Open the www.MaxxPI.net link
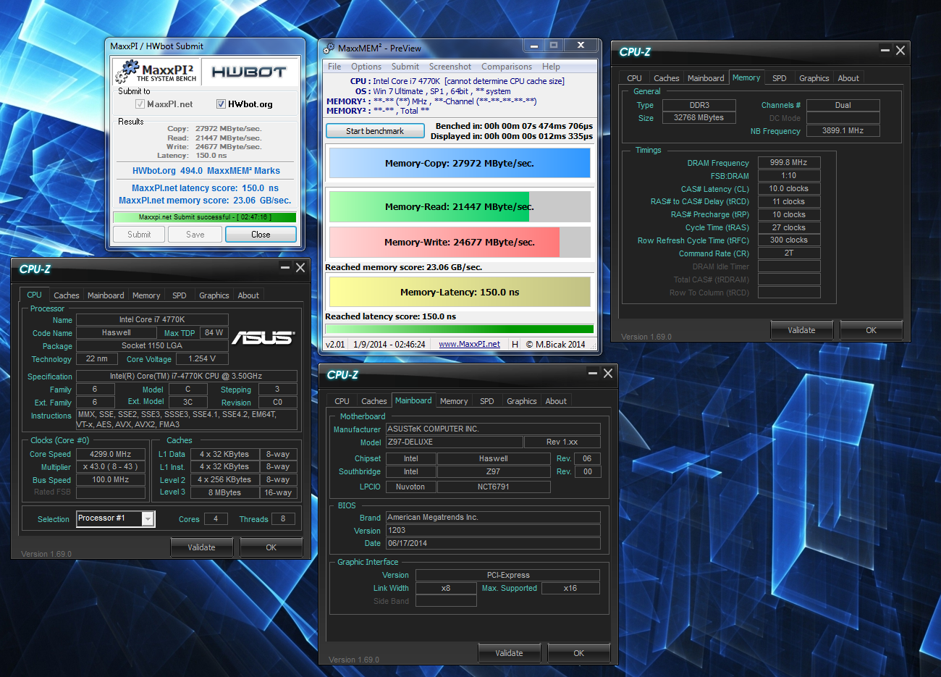941x677 pixels. click(x=469, y=345)
